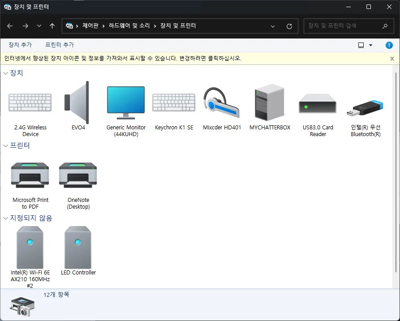Select the Generic Monitor (44KUHD) icon

pos(126,103)
